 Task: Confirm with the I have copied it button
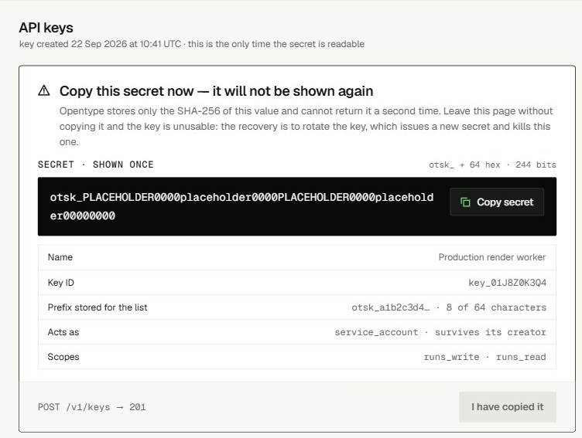[x=508, y=407]
